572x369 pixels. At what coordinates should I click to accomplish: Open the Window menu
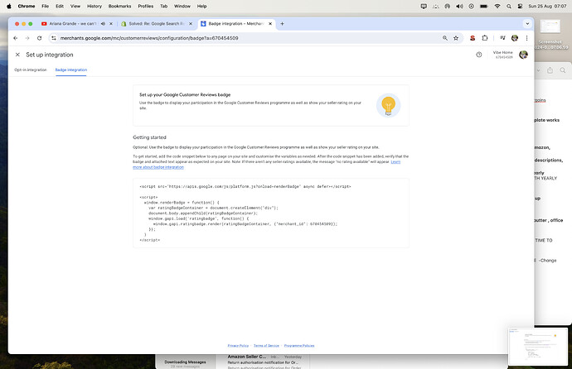pyautogui.click(x=182, y=6)
